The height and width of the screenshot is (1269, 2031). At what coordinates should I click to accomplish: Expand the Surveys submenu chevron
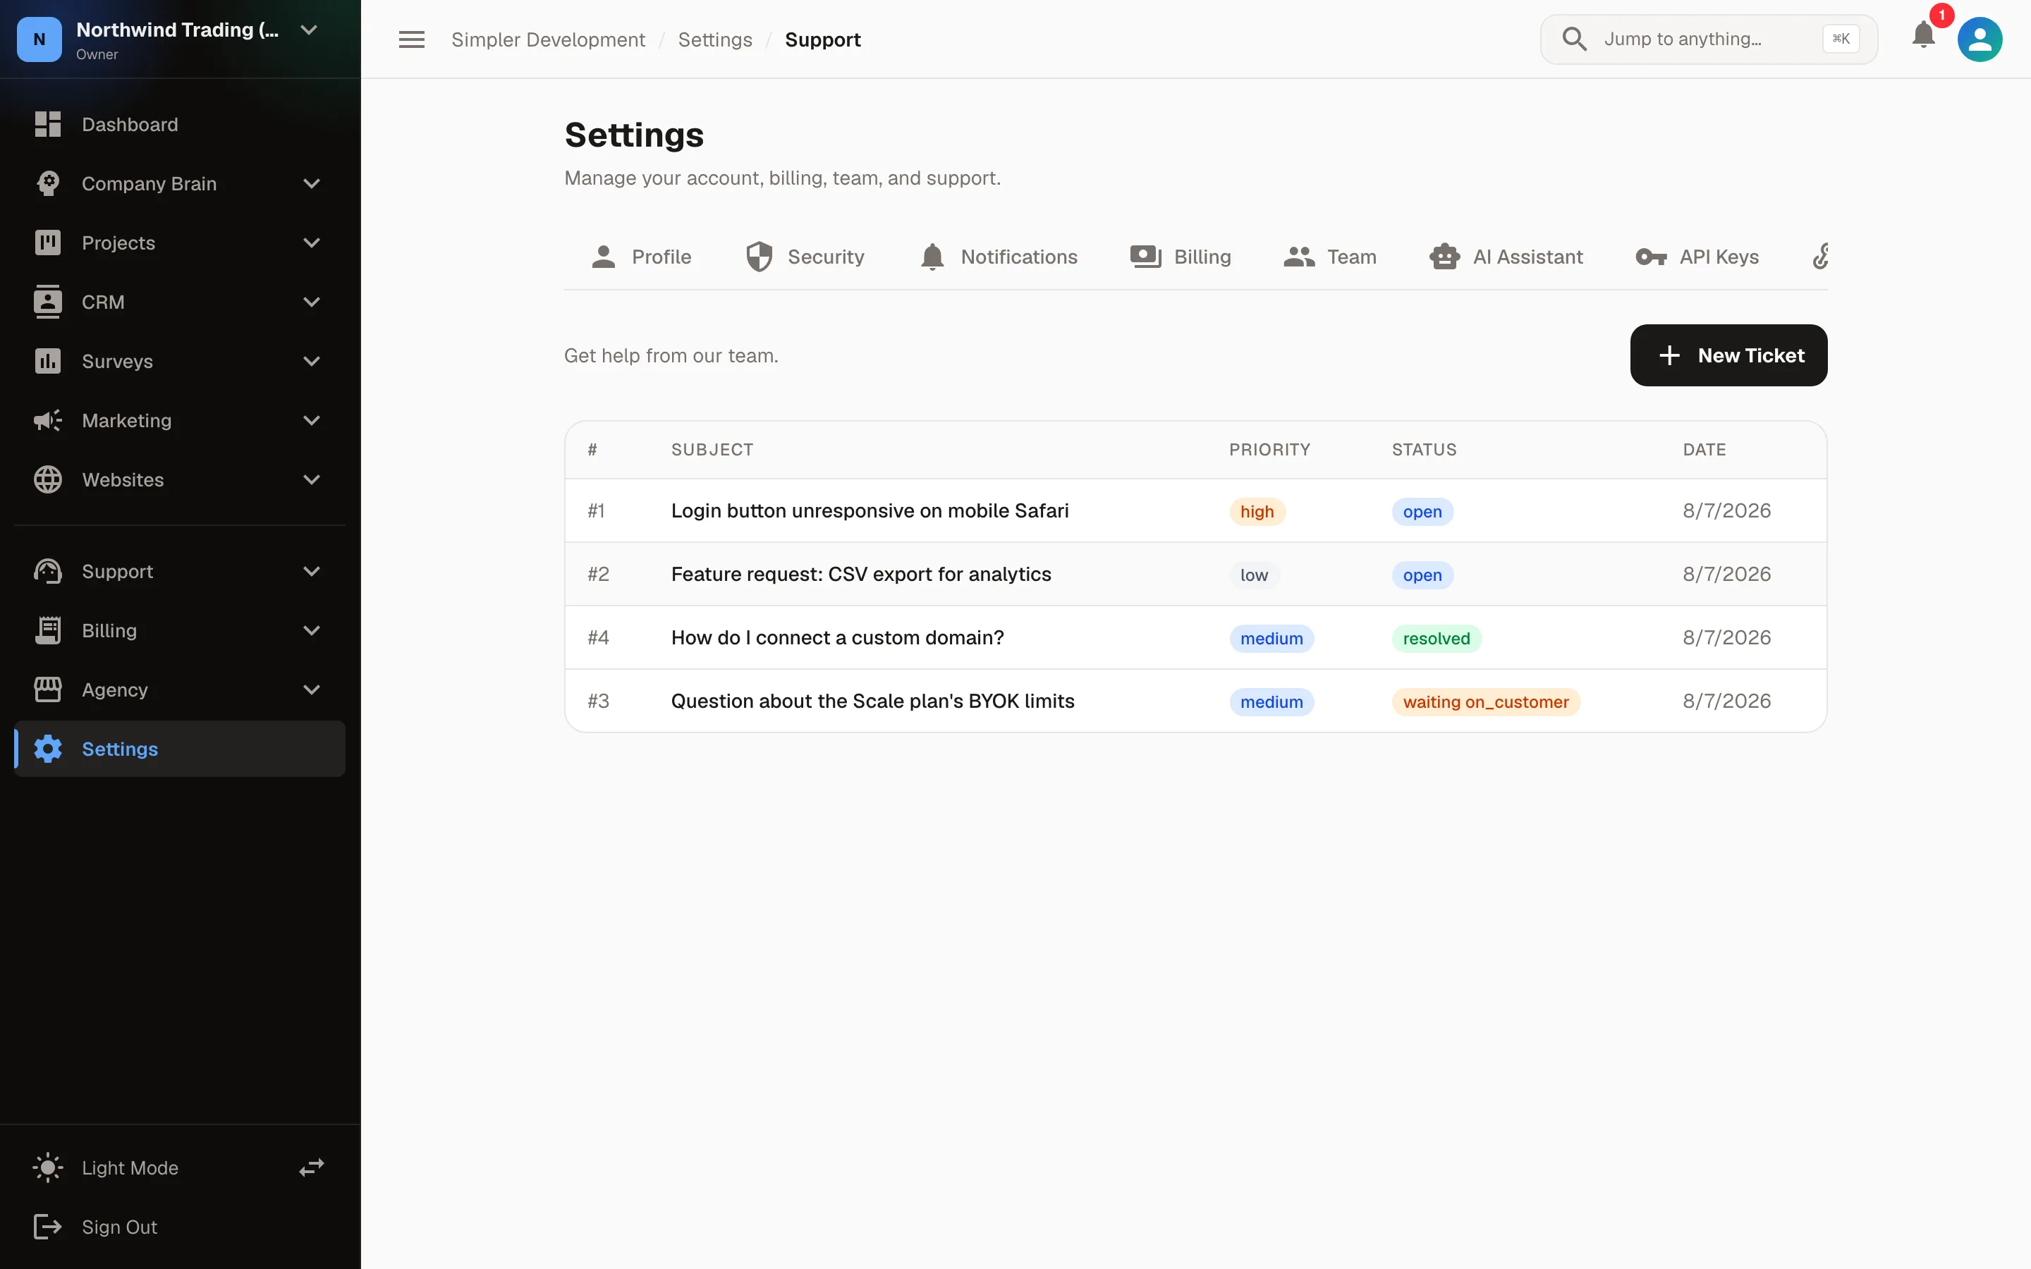point(312,361)
